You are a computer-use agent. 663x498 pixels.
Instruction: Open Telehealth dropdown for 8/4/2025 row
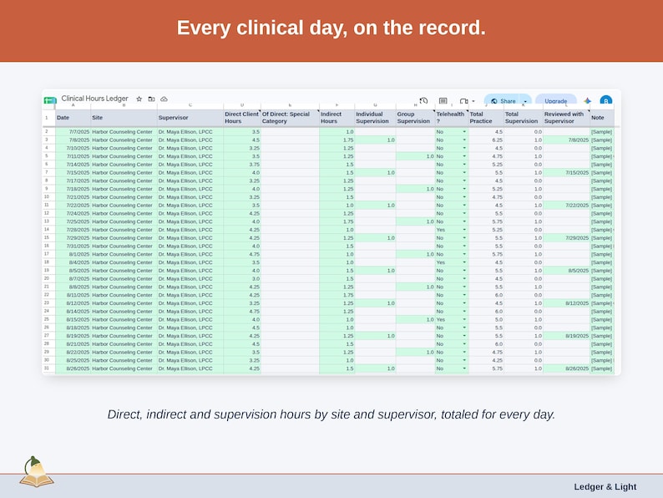point(464,262)
